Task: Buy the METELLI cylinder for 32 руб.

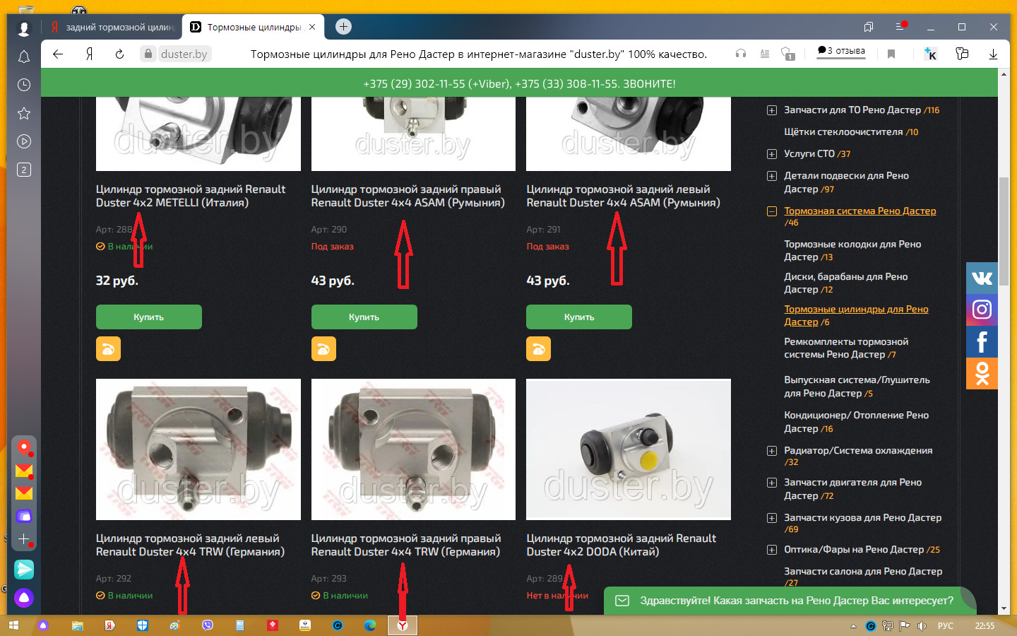Action: point(149,317)
